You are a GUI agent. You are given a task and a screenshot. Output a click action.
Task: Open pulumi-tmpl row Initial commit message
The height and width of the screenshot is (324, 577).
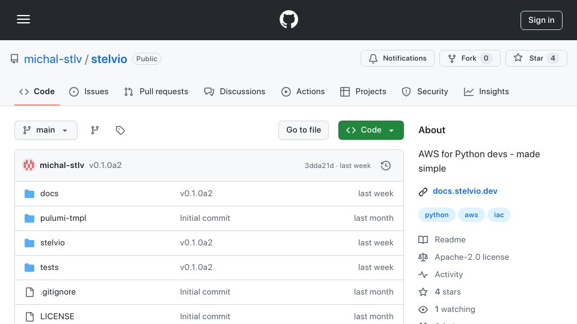pos(205,218)
